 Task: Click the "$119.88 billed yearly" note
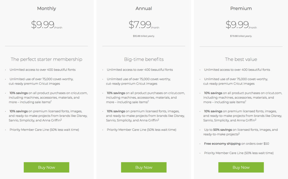pyautogui.click(x=241, y=36)
